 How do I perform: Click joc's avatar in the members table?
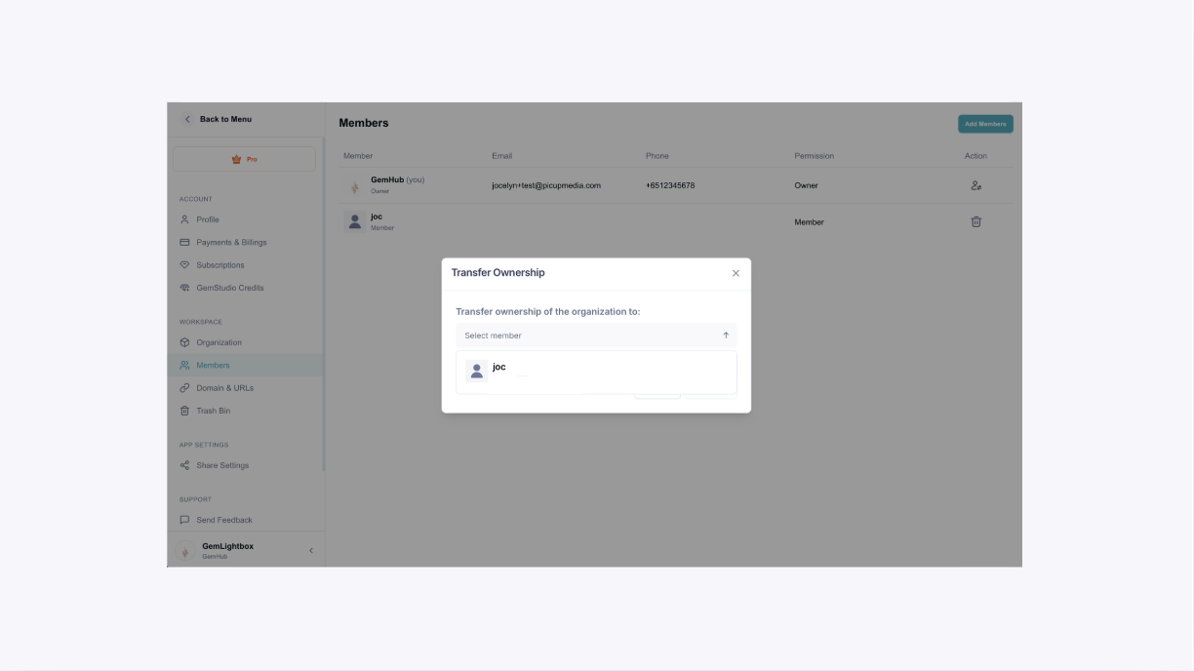[355, 221]
